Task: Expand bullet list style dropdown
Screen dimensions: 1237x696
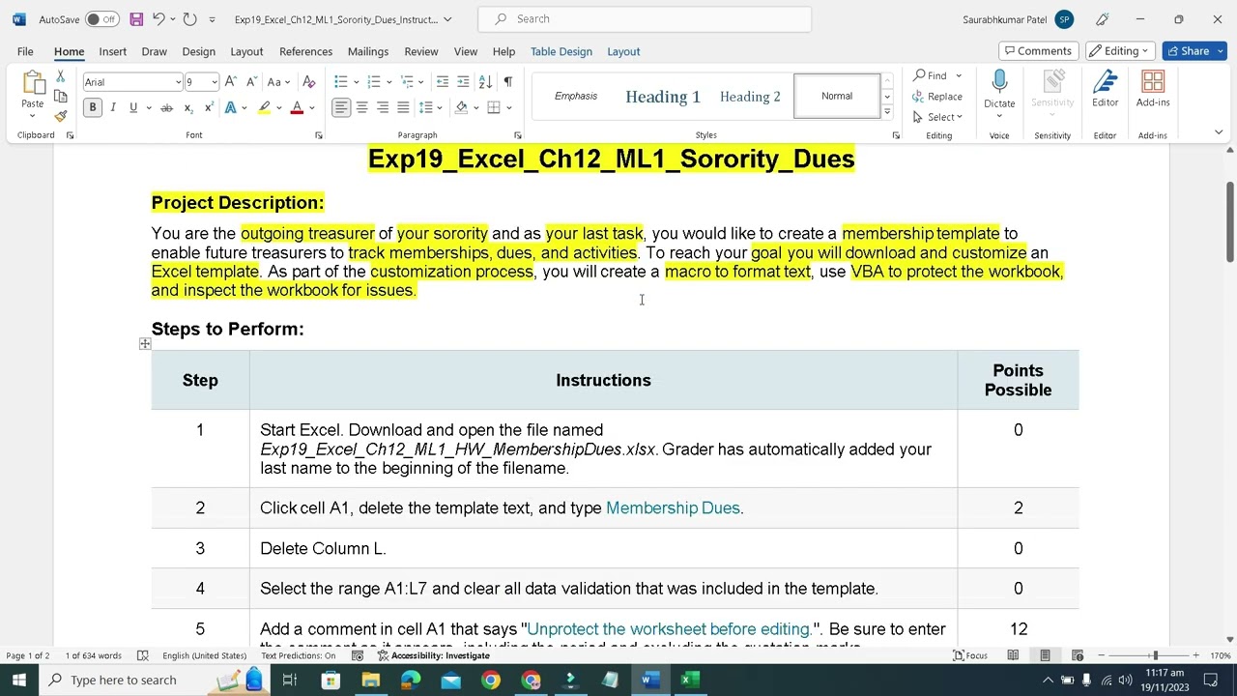Action: pyautogui.click(x=357, y=82)
